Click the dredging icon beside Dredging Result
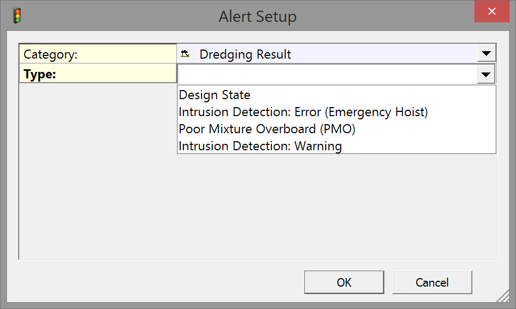Viewport: 516px width, 309px height. 186,54
